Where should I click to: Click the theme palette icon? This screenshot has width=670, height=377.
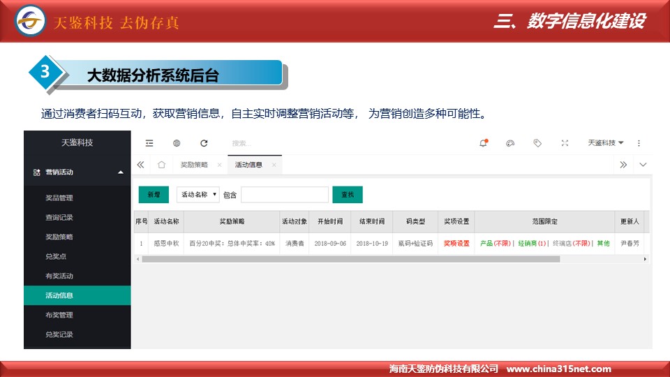[x=510, y=143]
